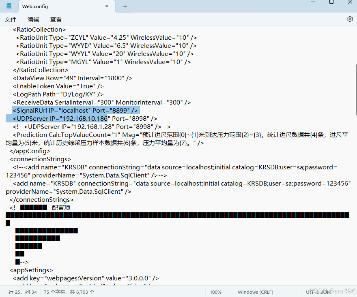Click the highlighted SignalRUrl line

point(75,111)
